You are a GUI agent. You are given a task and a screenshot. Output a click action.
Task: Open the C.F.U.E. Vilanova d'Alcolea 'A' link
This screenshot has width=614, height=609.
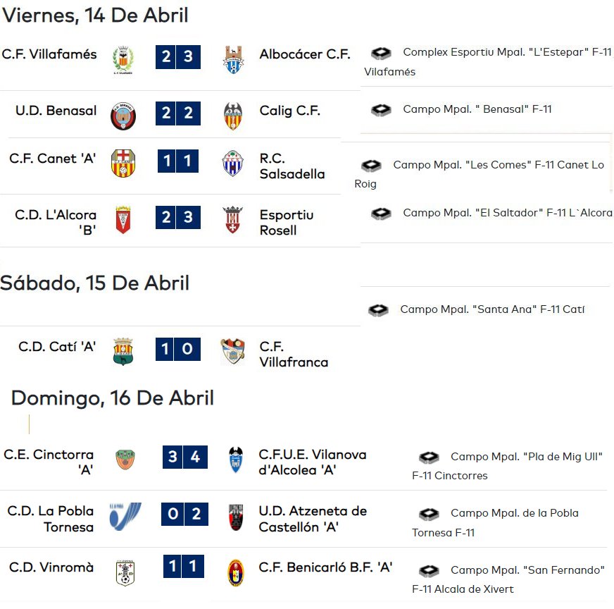click(313, 462)
